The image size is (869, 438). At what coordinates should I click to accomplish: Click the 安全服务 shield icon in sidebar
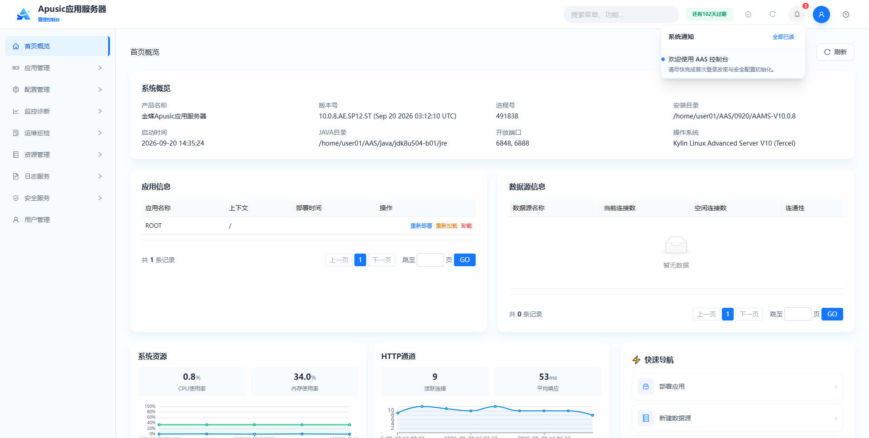[16, 198]
